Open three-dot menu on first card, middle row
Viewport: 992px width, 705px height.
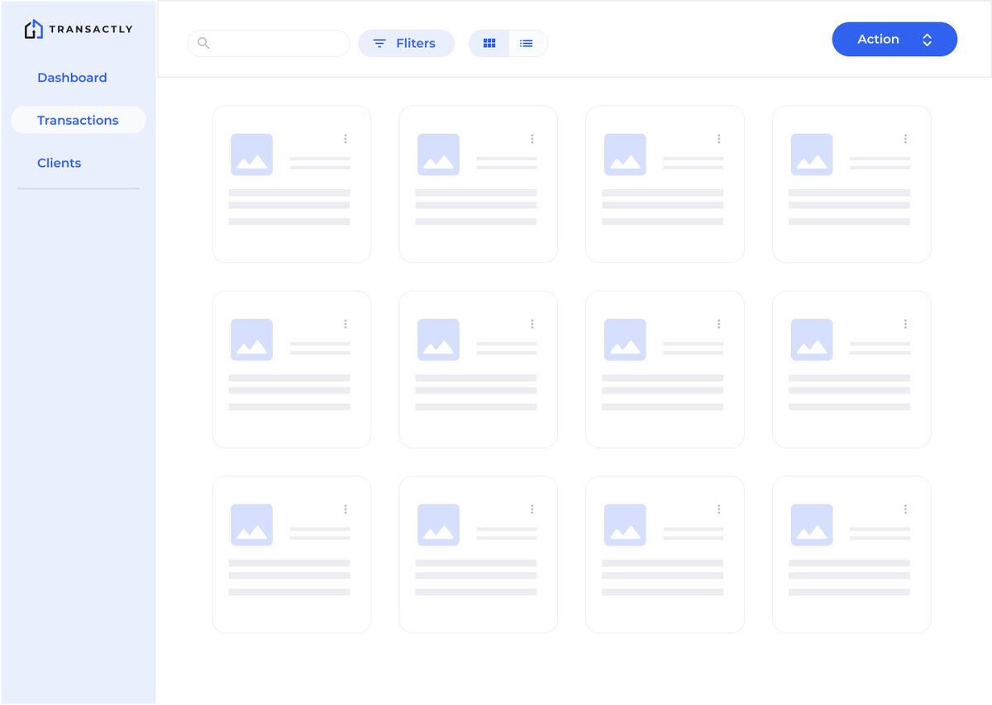coord(346,324)
